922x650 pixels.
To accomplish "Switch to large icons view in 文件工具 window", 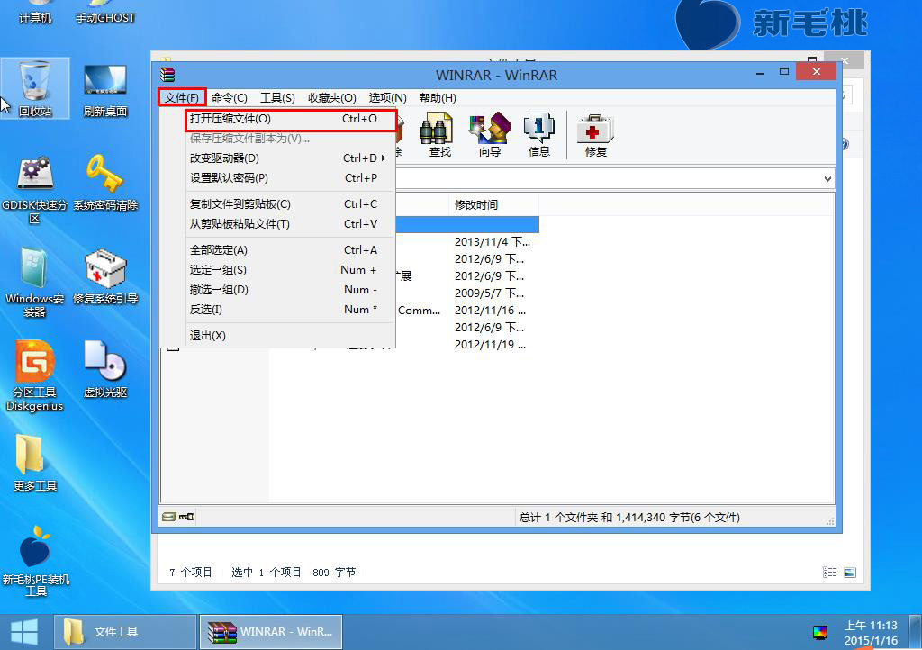I will pyautogui.click(x=850, y=573).
